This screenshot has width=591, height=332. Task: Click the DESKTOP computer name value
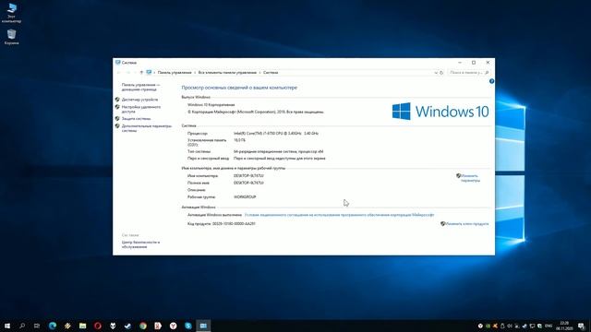pos(248,176)
